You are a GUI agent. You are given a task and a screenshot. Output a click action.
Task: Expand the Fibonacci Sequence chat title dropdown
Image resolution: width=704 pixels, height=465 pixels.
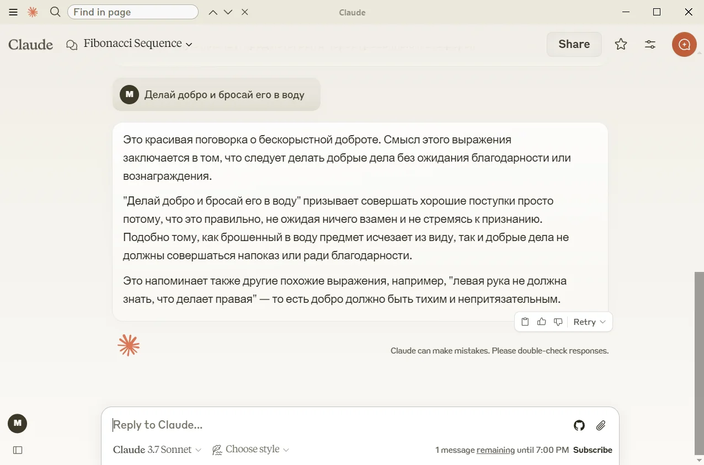pyautogui.click(x=137, y=44)
